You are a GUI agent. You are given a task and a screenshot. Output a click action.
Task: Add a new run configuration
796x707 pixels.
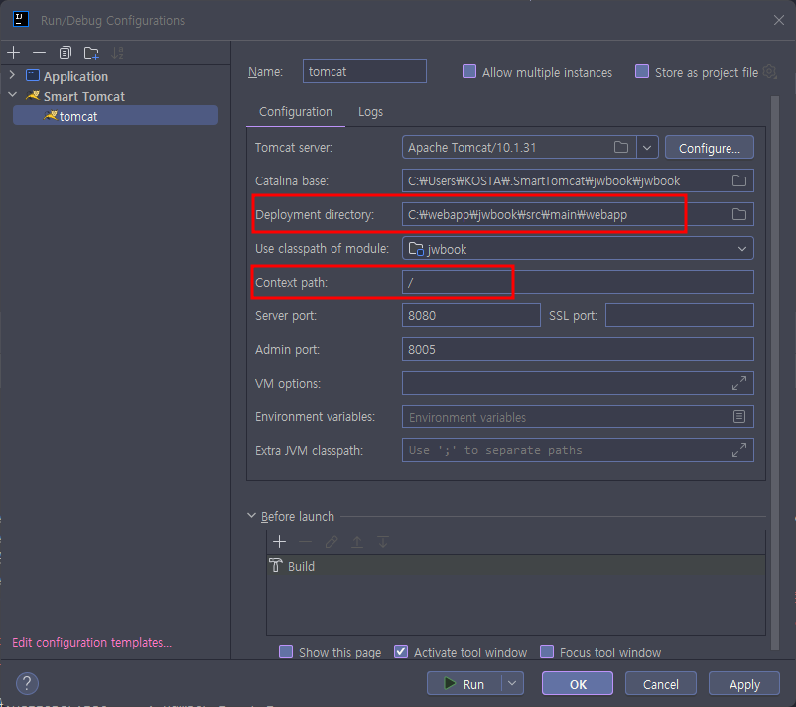[14, 53]
